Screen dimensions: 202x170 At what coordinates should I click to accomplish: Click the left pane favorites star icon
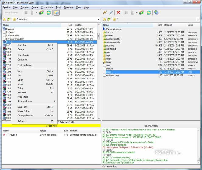click(5, 19)
